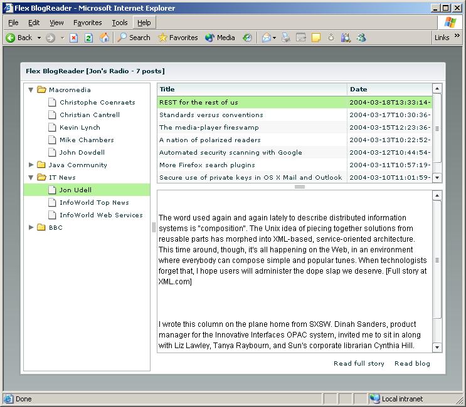The height and width of the screenshot is (407, 466).
Task: Open the Forward button history dropdown arrow
Action: tap(63, 38)
